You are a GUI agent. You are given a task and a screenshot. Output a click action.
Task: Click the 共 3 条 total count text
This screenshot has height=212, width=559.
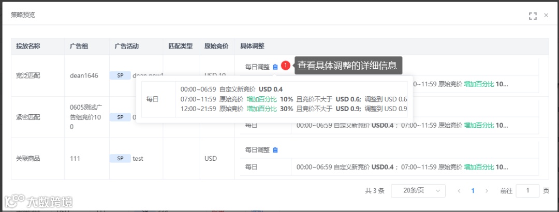point(375,191)
